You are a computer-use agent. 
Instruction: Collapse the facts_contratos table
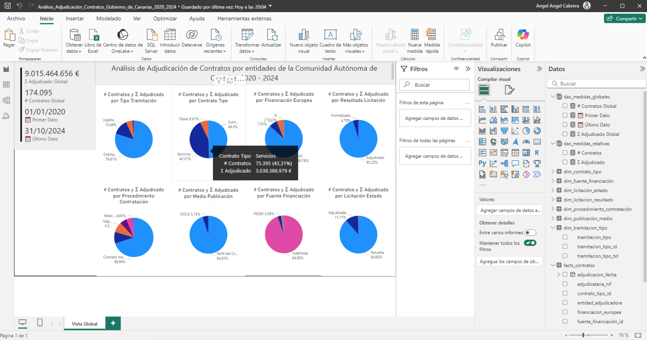point(553,265)
